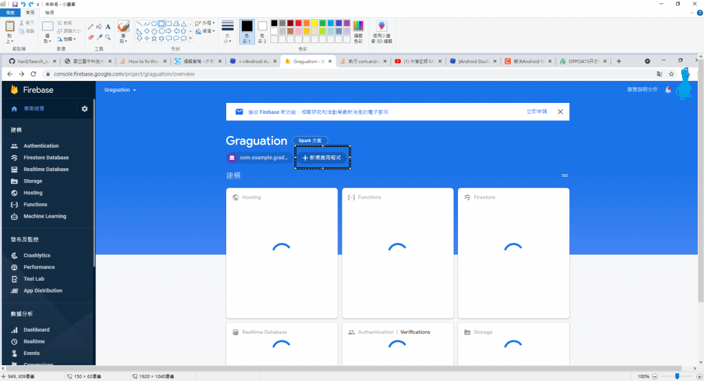Dismiss the Firebase email banner with X
704x381 pixels.
(560, 112)
